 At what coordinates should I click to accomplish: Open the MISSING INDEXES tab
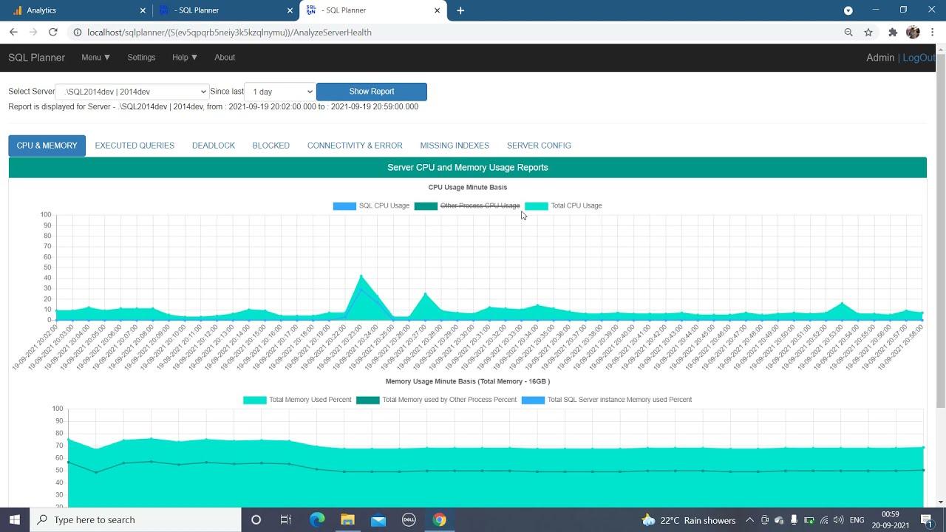pyautogui.click(x=455, y=146)
